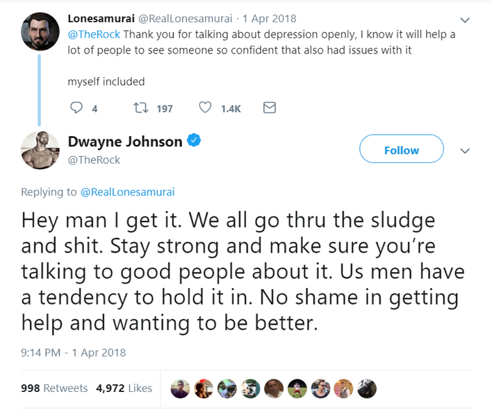Like Lonesamurai's tweet with heart icon
Screen dimensions: 492x410
tap(205, 108)
